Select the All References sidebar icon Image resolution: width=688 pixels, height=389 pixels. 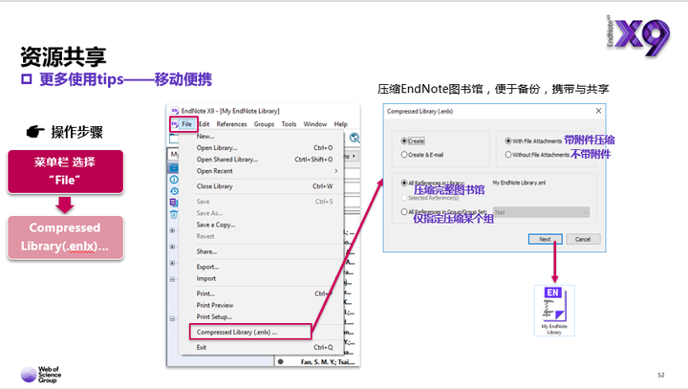pos(174,168)
